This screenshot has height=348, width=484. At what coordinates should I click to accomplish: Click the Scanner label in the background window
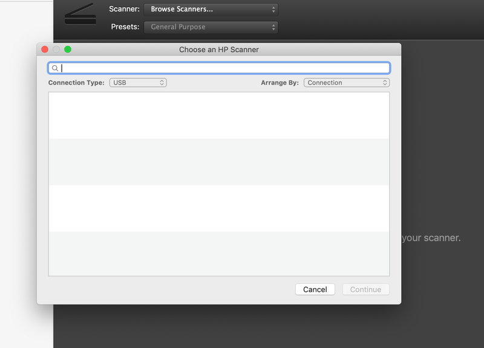(124, 9)
